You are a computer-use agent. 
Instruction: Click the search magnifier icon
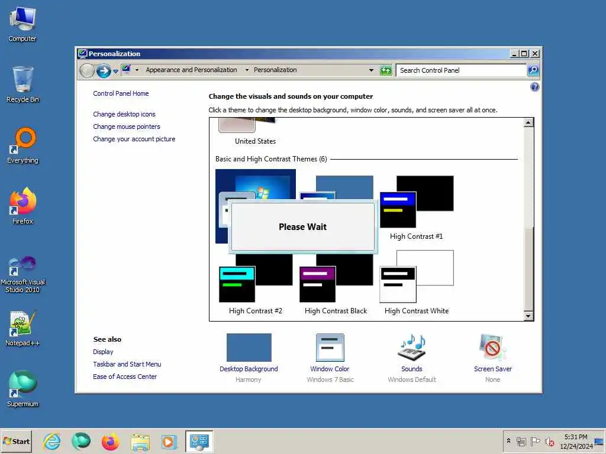click(x=533, y=70)
